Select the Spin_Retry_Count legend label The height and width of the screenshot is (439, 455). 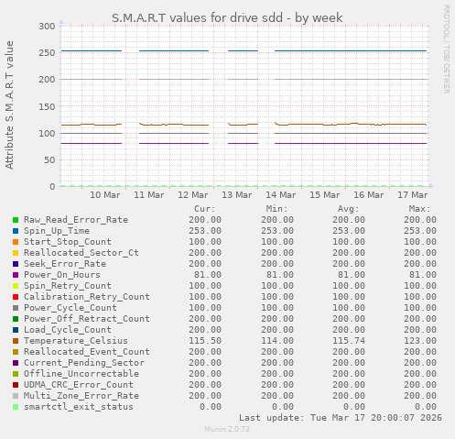tap(68, 286)
